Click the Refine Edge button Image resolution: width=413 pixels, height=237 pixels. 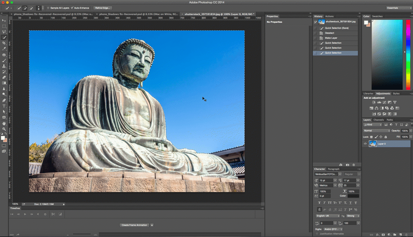(x=103, y=8)
